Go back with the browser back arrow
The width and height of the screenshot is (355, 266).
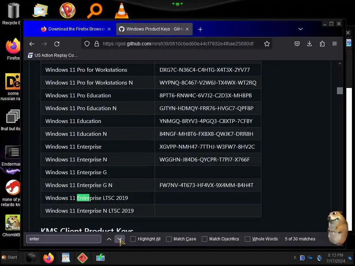click(x=32, y=44)
